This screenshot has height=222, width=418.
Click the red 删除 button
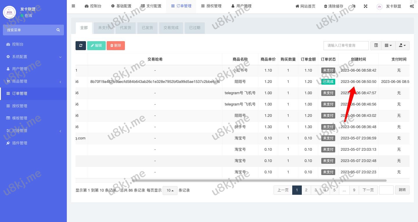click(x=116, y=46)
